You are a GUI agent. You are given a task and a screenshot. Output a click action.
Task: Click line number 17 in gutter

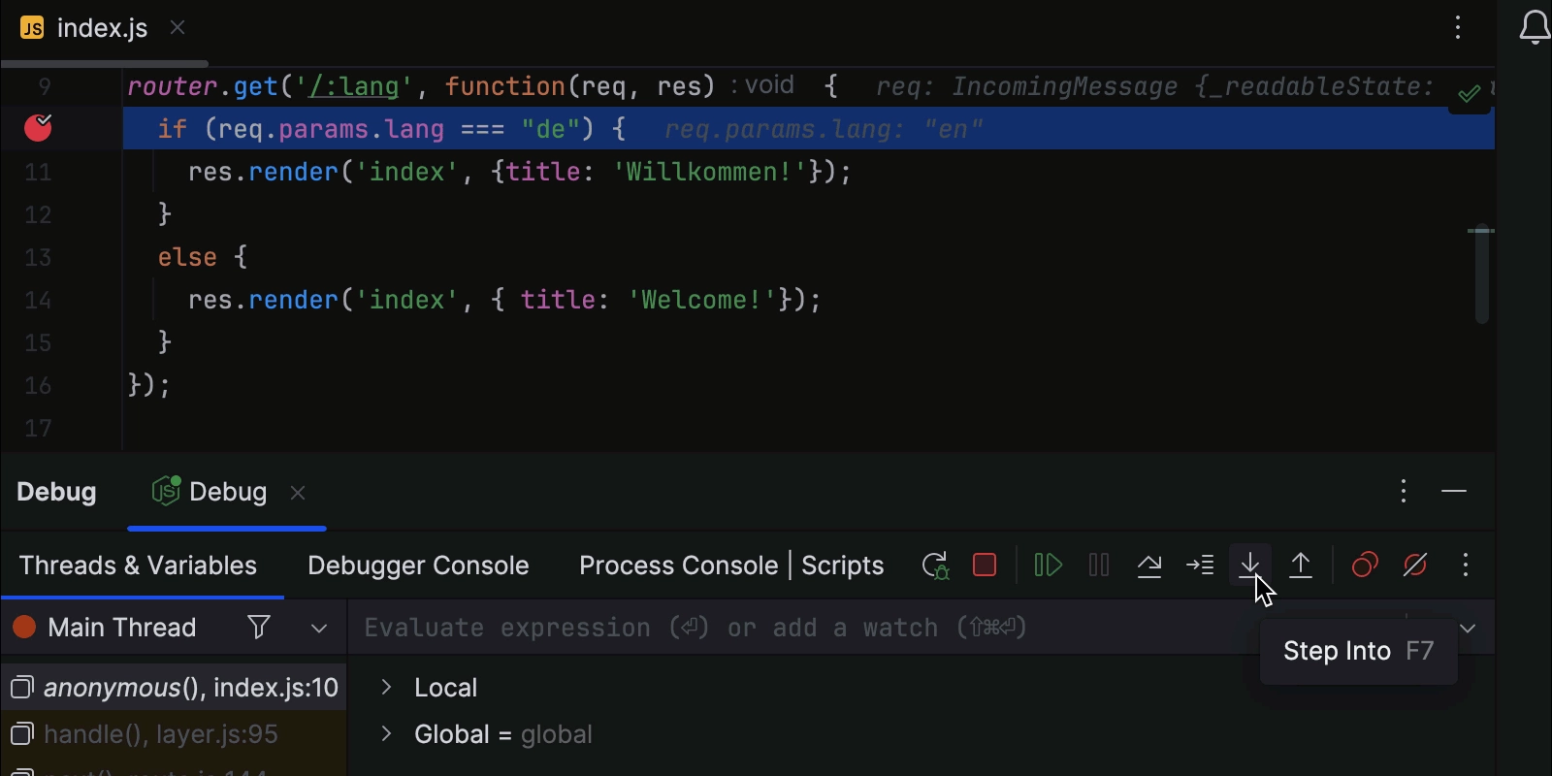coord(38,428)
